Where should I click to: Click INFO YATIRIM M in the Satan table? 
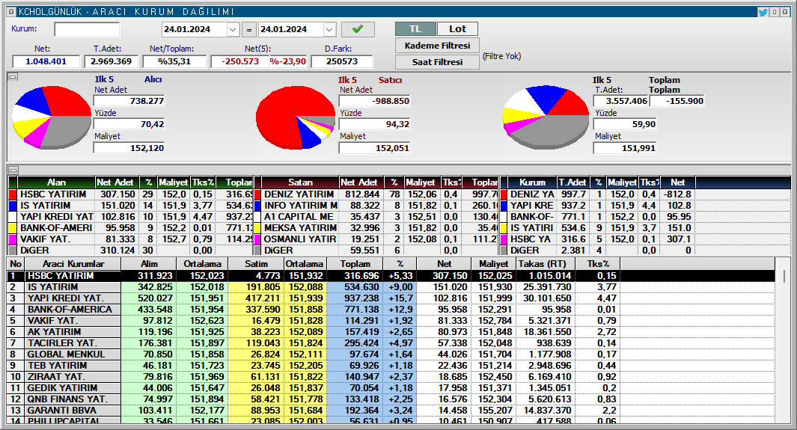pyautogui.click(x=301, y=206)
